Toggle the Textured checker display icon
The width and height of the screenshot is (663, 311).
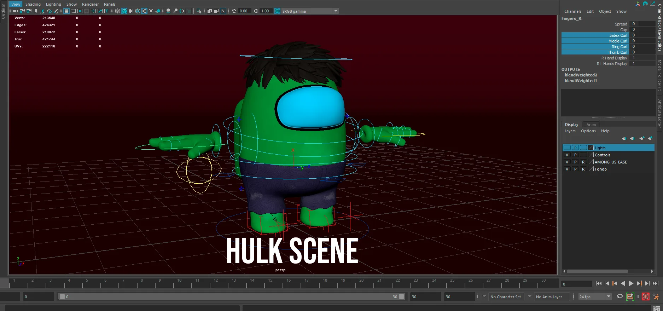coord(144,11)
